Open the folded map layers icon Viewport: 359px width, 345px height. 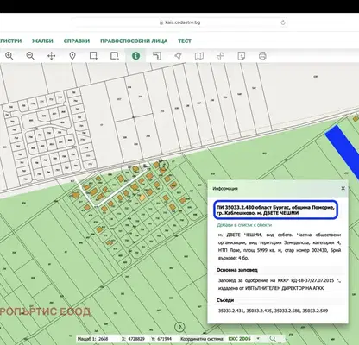(199, 56)
